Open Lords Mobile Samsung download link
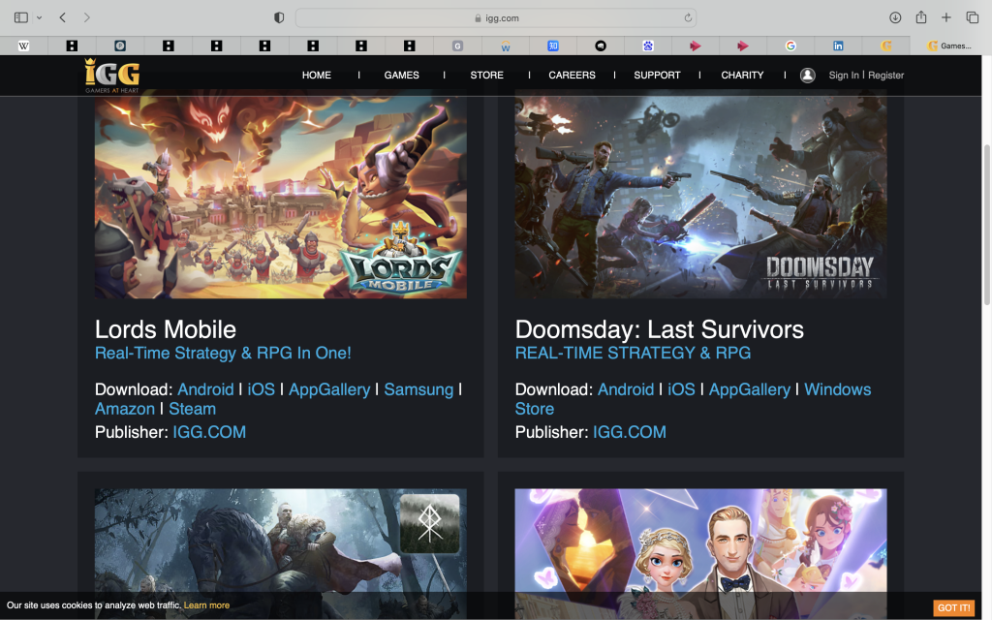The width and height of the screenshot is (992, 620). point(418,389)
